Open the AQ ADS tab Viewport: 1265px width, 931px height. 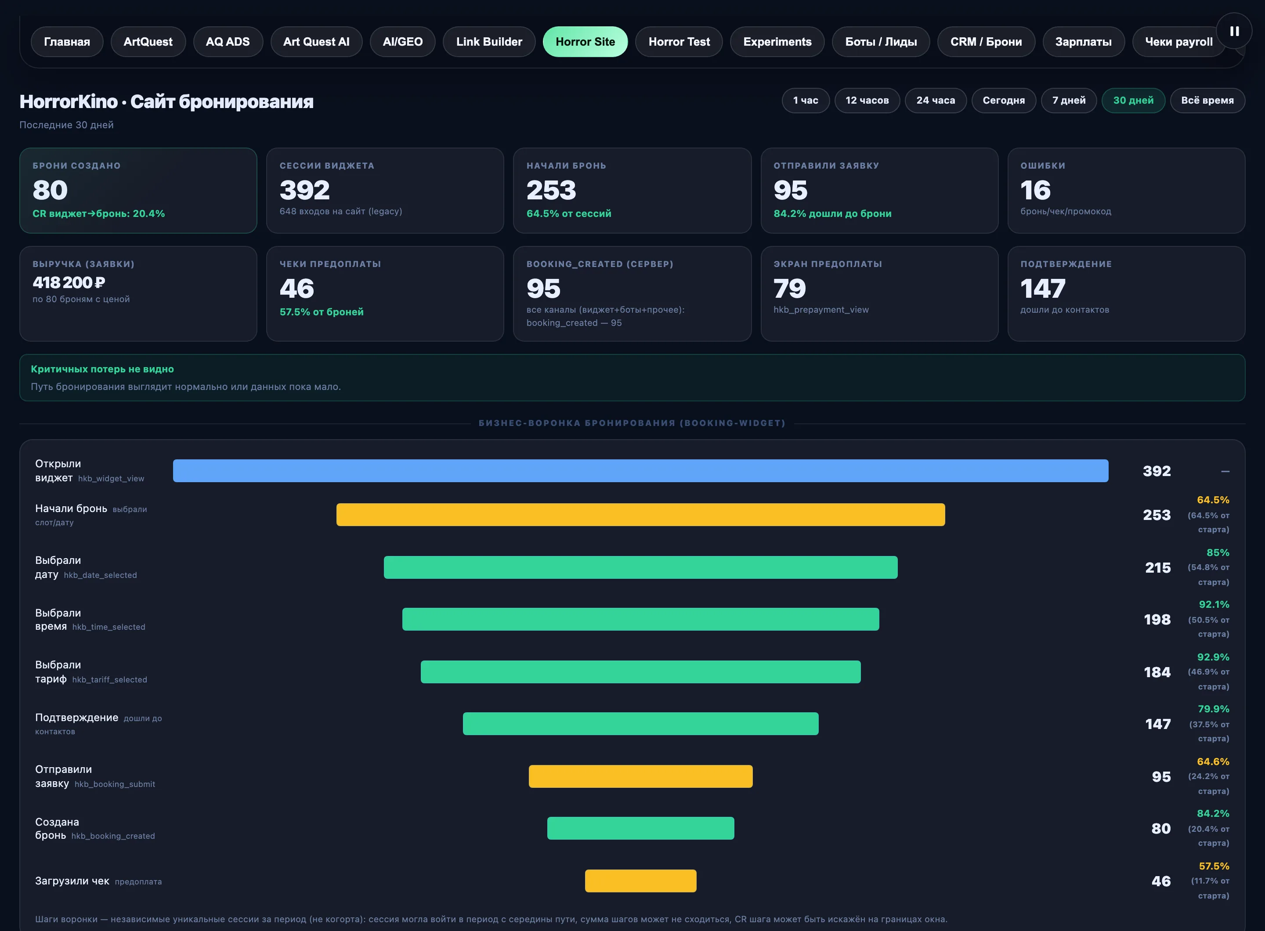228,42
